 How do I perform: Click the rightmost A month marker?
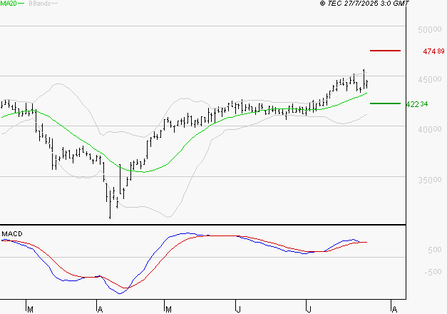point(393,309)
